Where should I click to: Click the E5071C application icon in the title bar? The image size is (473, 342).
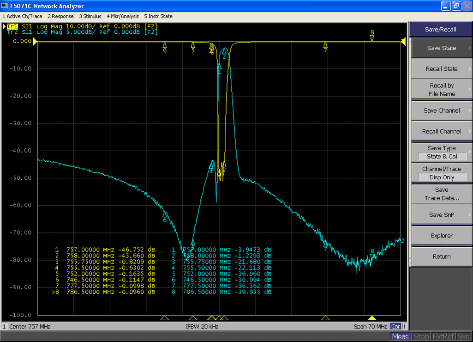click(x=5, y=6)
